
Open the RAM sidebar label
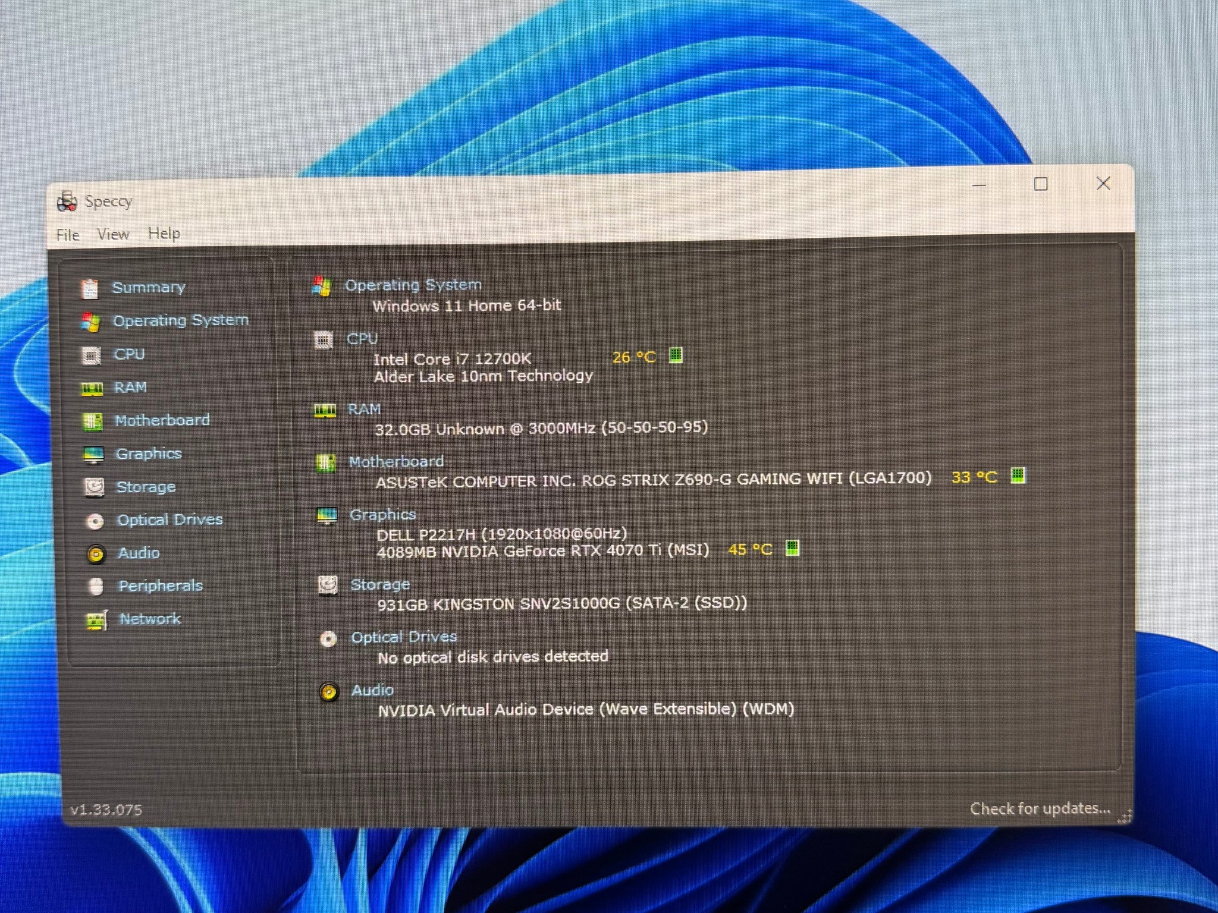click(131, 388)
